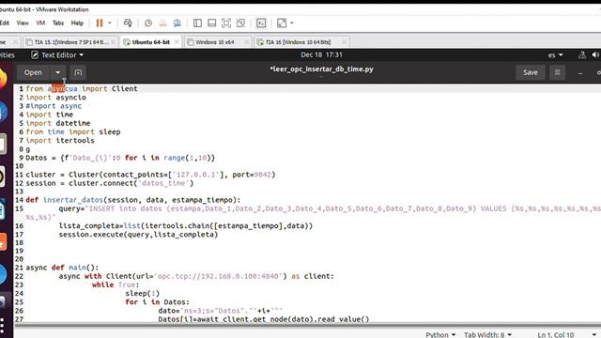
Task: Open the power options arrow next to pause
Action: tap(110, 23)
